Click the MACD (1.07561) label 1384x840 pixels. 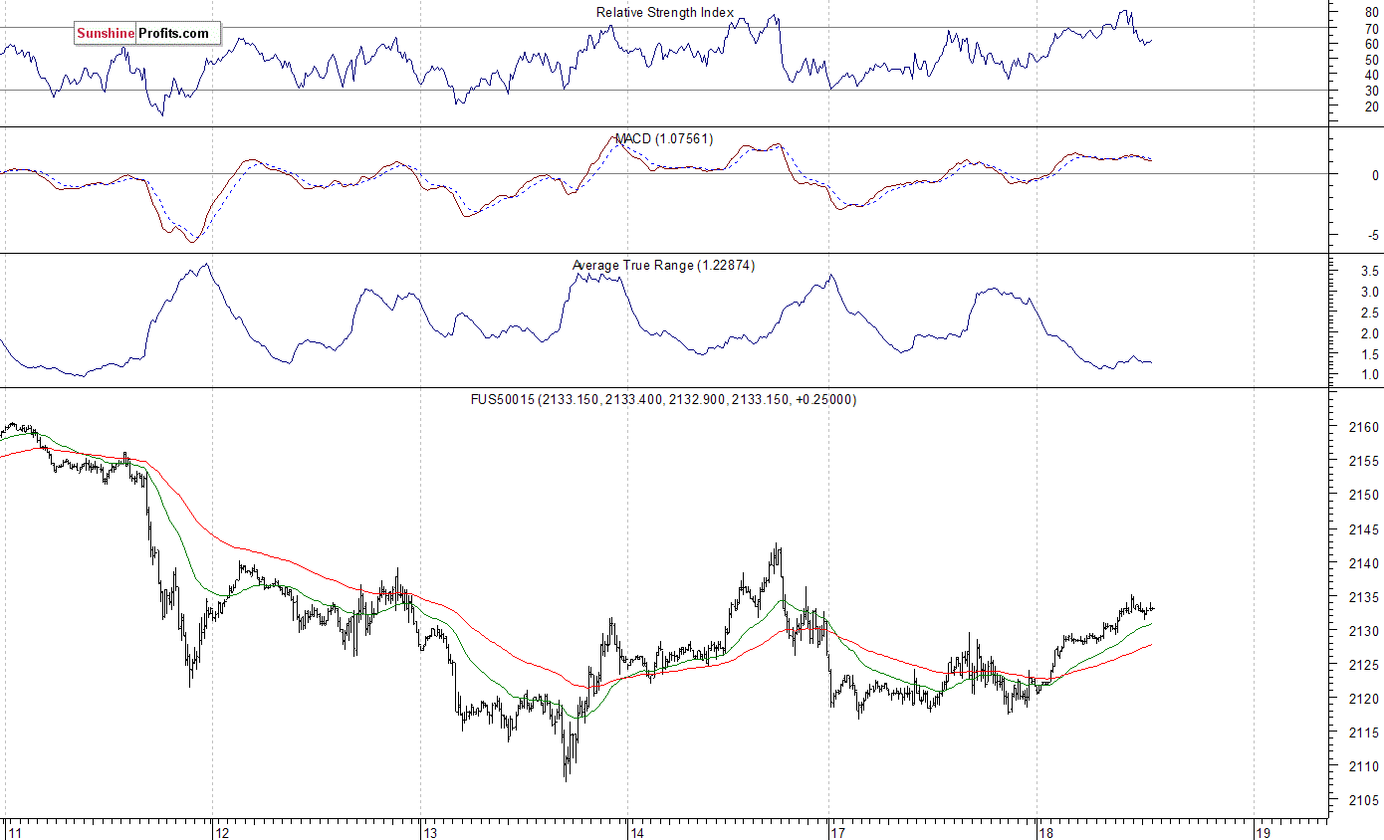click(664, 138)
